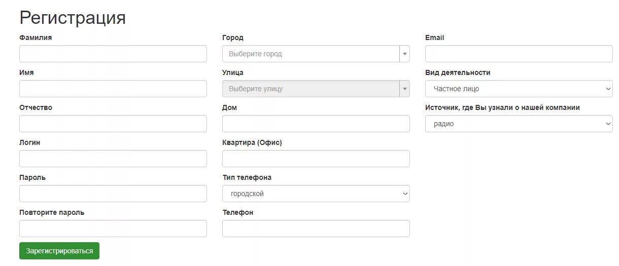The height and width of the screenshot is (266, 619).
Task: Focus the Имя text field
Action: coord(113,89)
